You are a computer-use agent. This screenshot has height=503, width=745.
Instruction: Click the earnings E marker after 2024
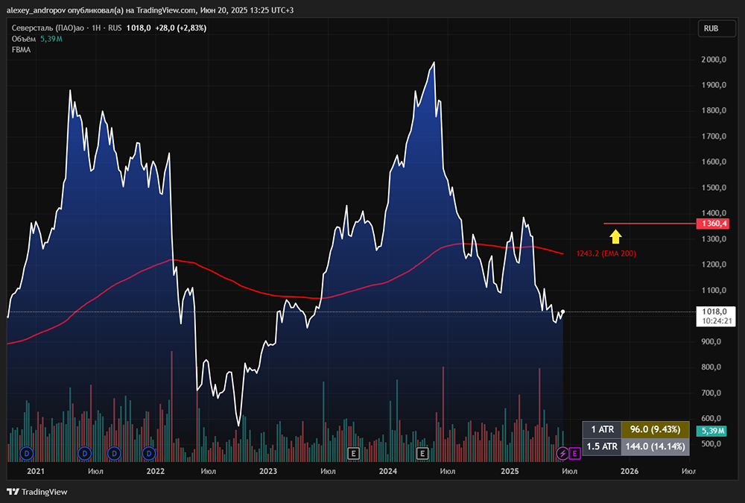click(x=422, y=452)
